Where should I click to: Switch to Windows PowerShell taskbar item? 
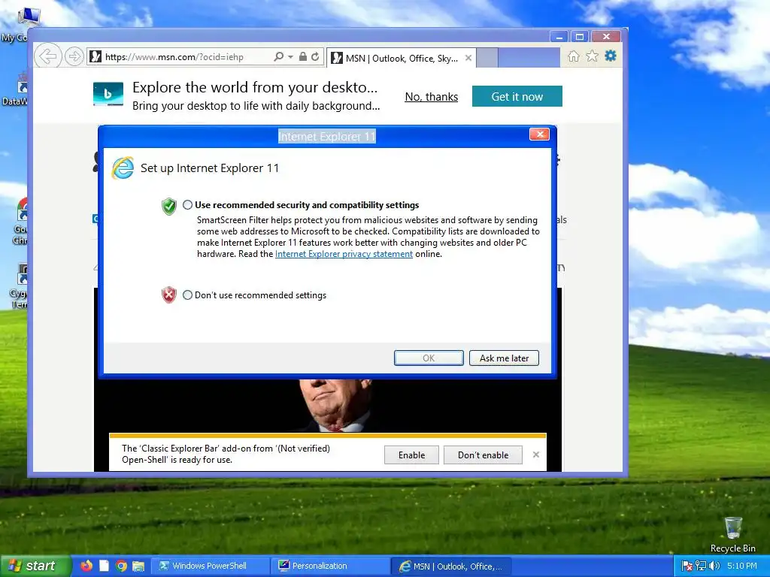coord(209,566)
